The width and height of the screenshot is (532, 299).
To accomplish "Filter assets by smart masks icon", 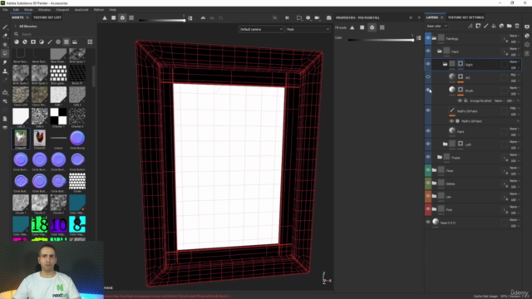I will [33, 42].
